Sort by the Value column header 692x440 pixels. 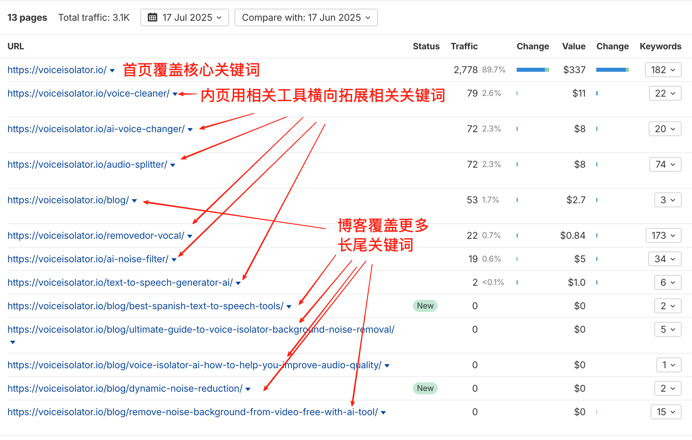[574, 46]
